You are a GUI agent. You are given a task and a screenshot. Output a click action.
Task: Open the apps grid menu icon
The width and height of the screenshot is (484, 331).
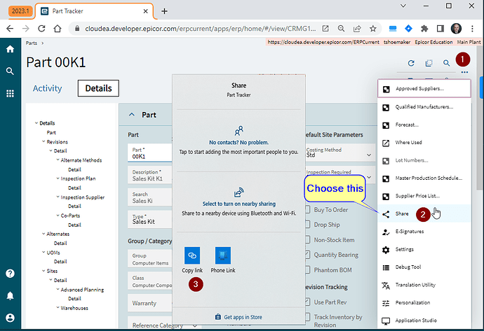[11, 93]
